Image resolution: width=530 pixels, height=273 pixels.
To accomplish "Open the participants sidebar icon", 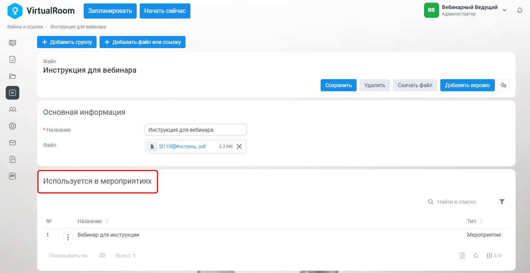I will point(12,109).
